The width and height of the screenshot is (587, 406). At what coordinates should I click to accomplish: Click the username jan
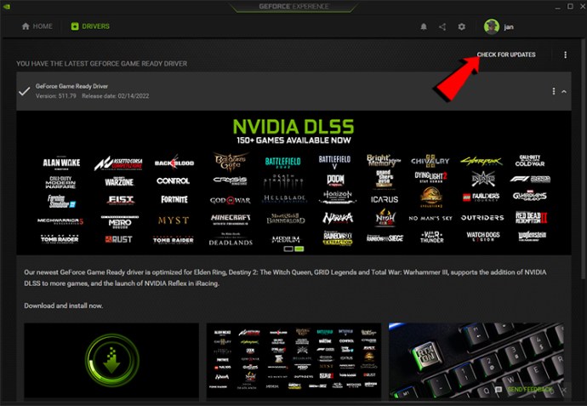[509, 27]
